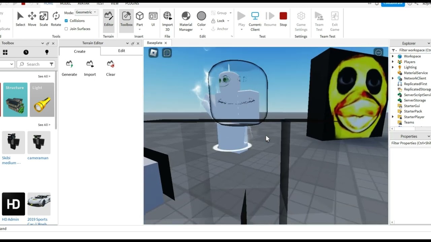Image resolution: width=431 pixels, height=242 pixels.
Task: Expand the NetworkClient tree node
Action: pos(393,78)
